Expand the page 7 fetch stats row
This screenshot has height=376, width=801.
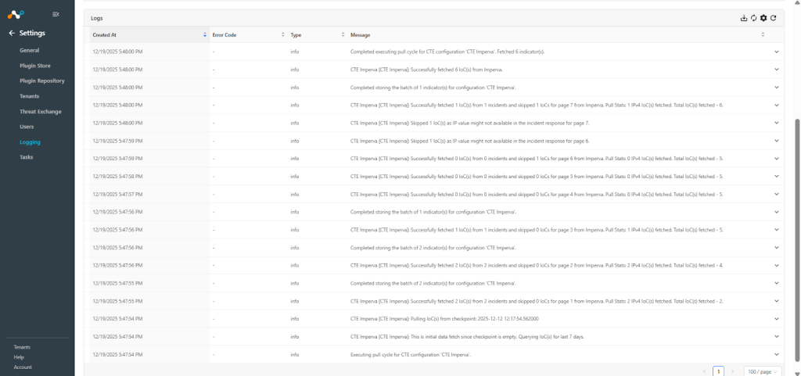click(x=777, y=105)
